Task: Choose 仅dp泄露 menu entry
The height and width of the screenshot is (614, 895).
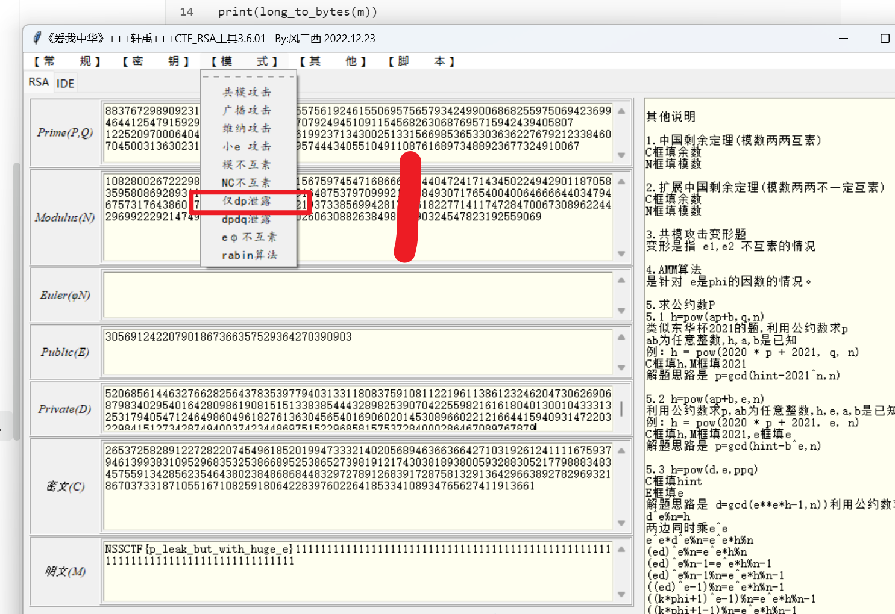Action: point(247,200)
